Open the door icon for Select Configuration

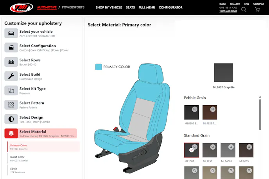click(11, 48)
